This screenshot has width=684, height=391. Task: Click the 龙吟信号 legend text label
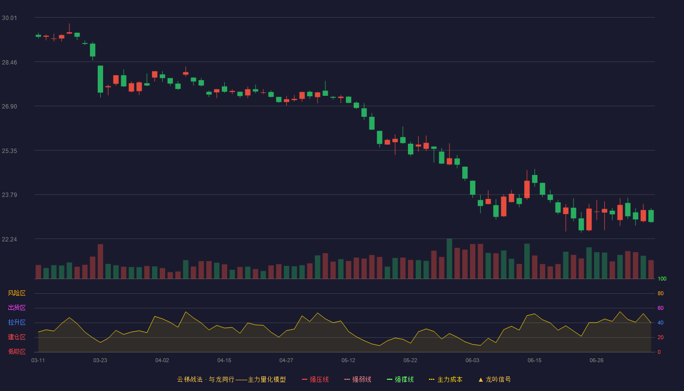coord(498,379)
